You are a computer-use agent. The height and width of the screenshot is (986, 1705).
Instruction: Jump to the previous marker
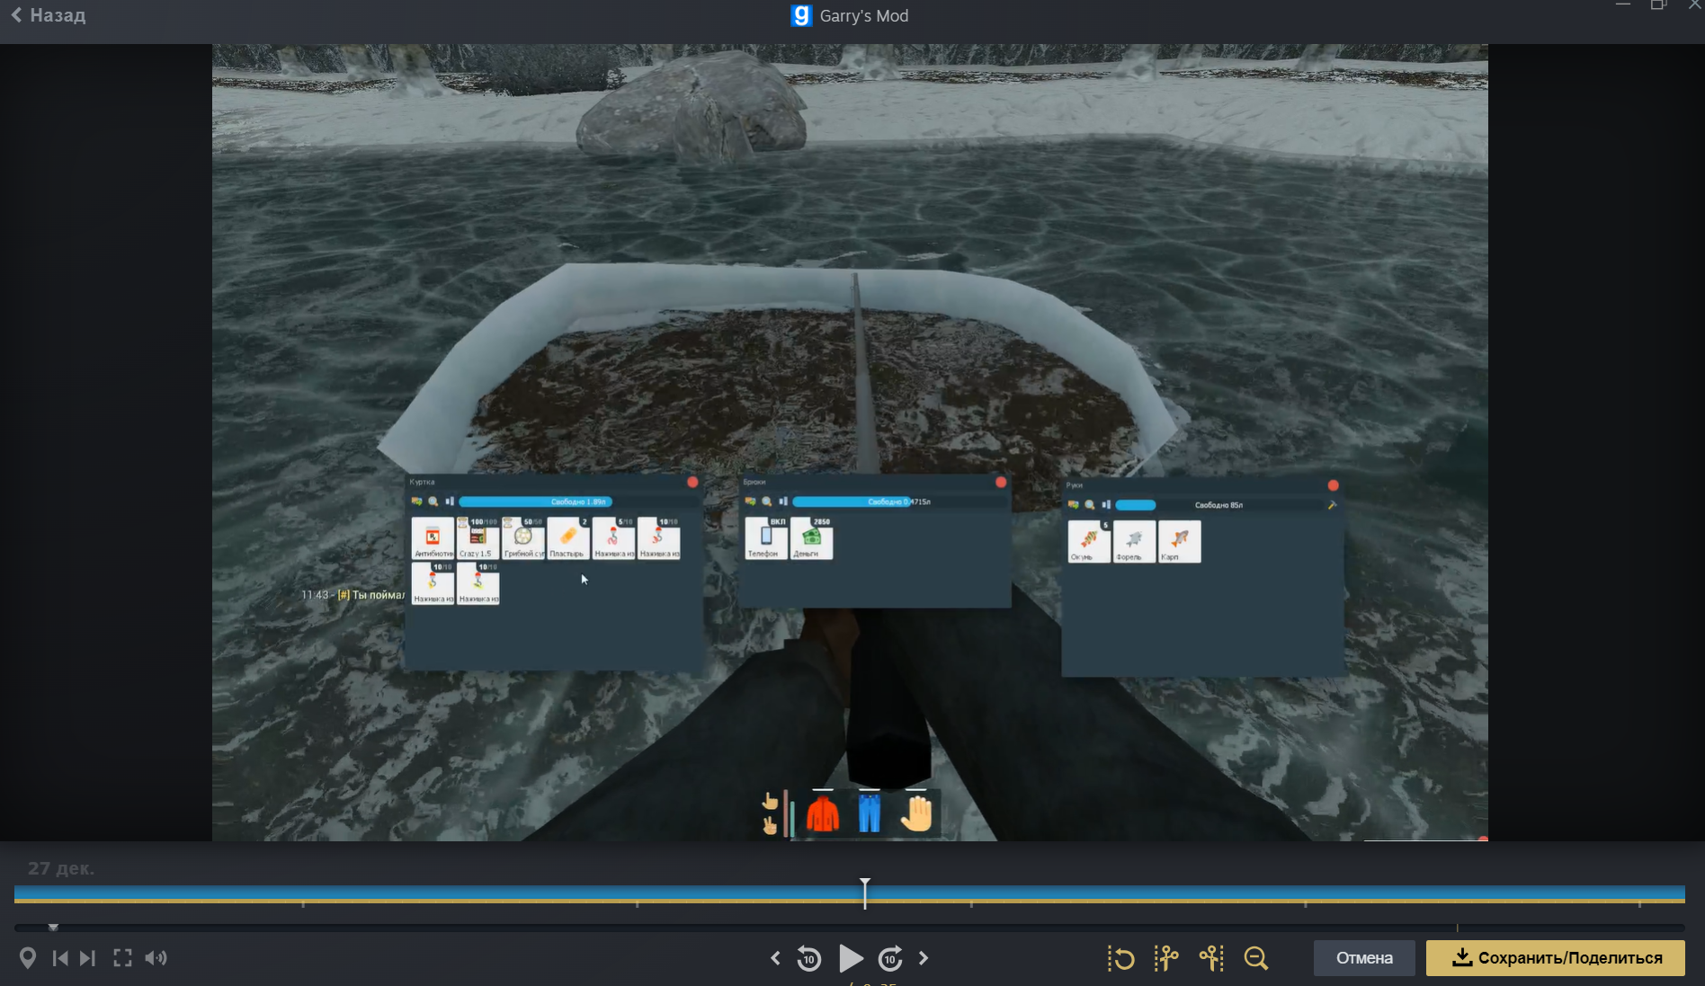[60, 958]
